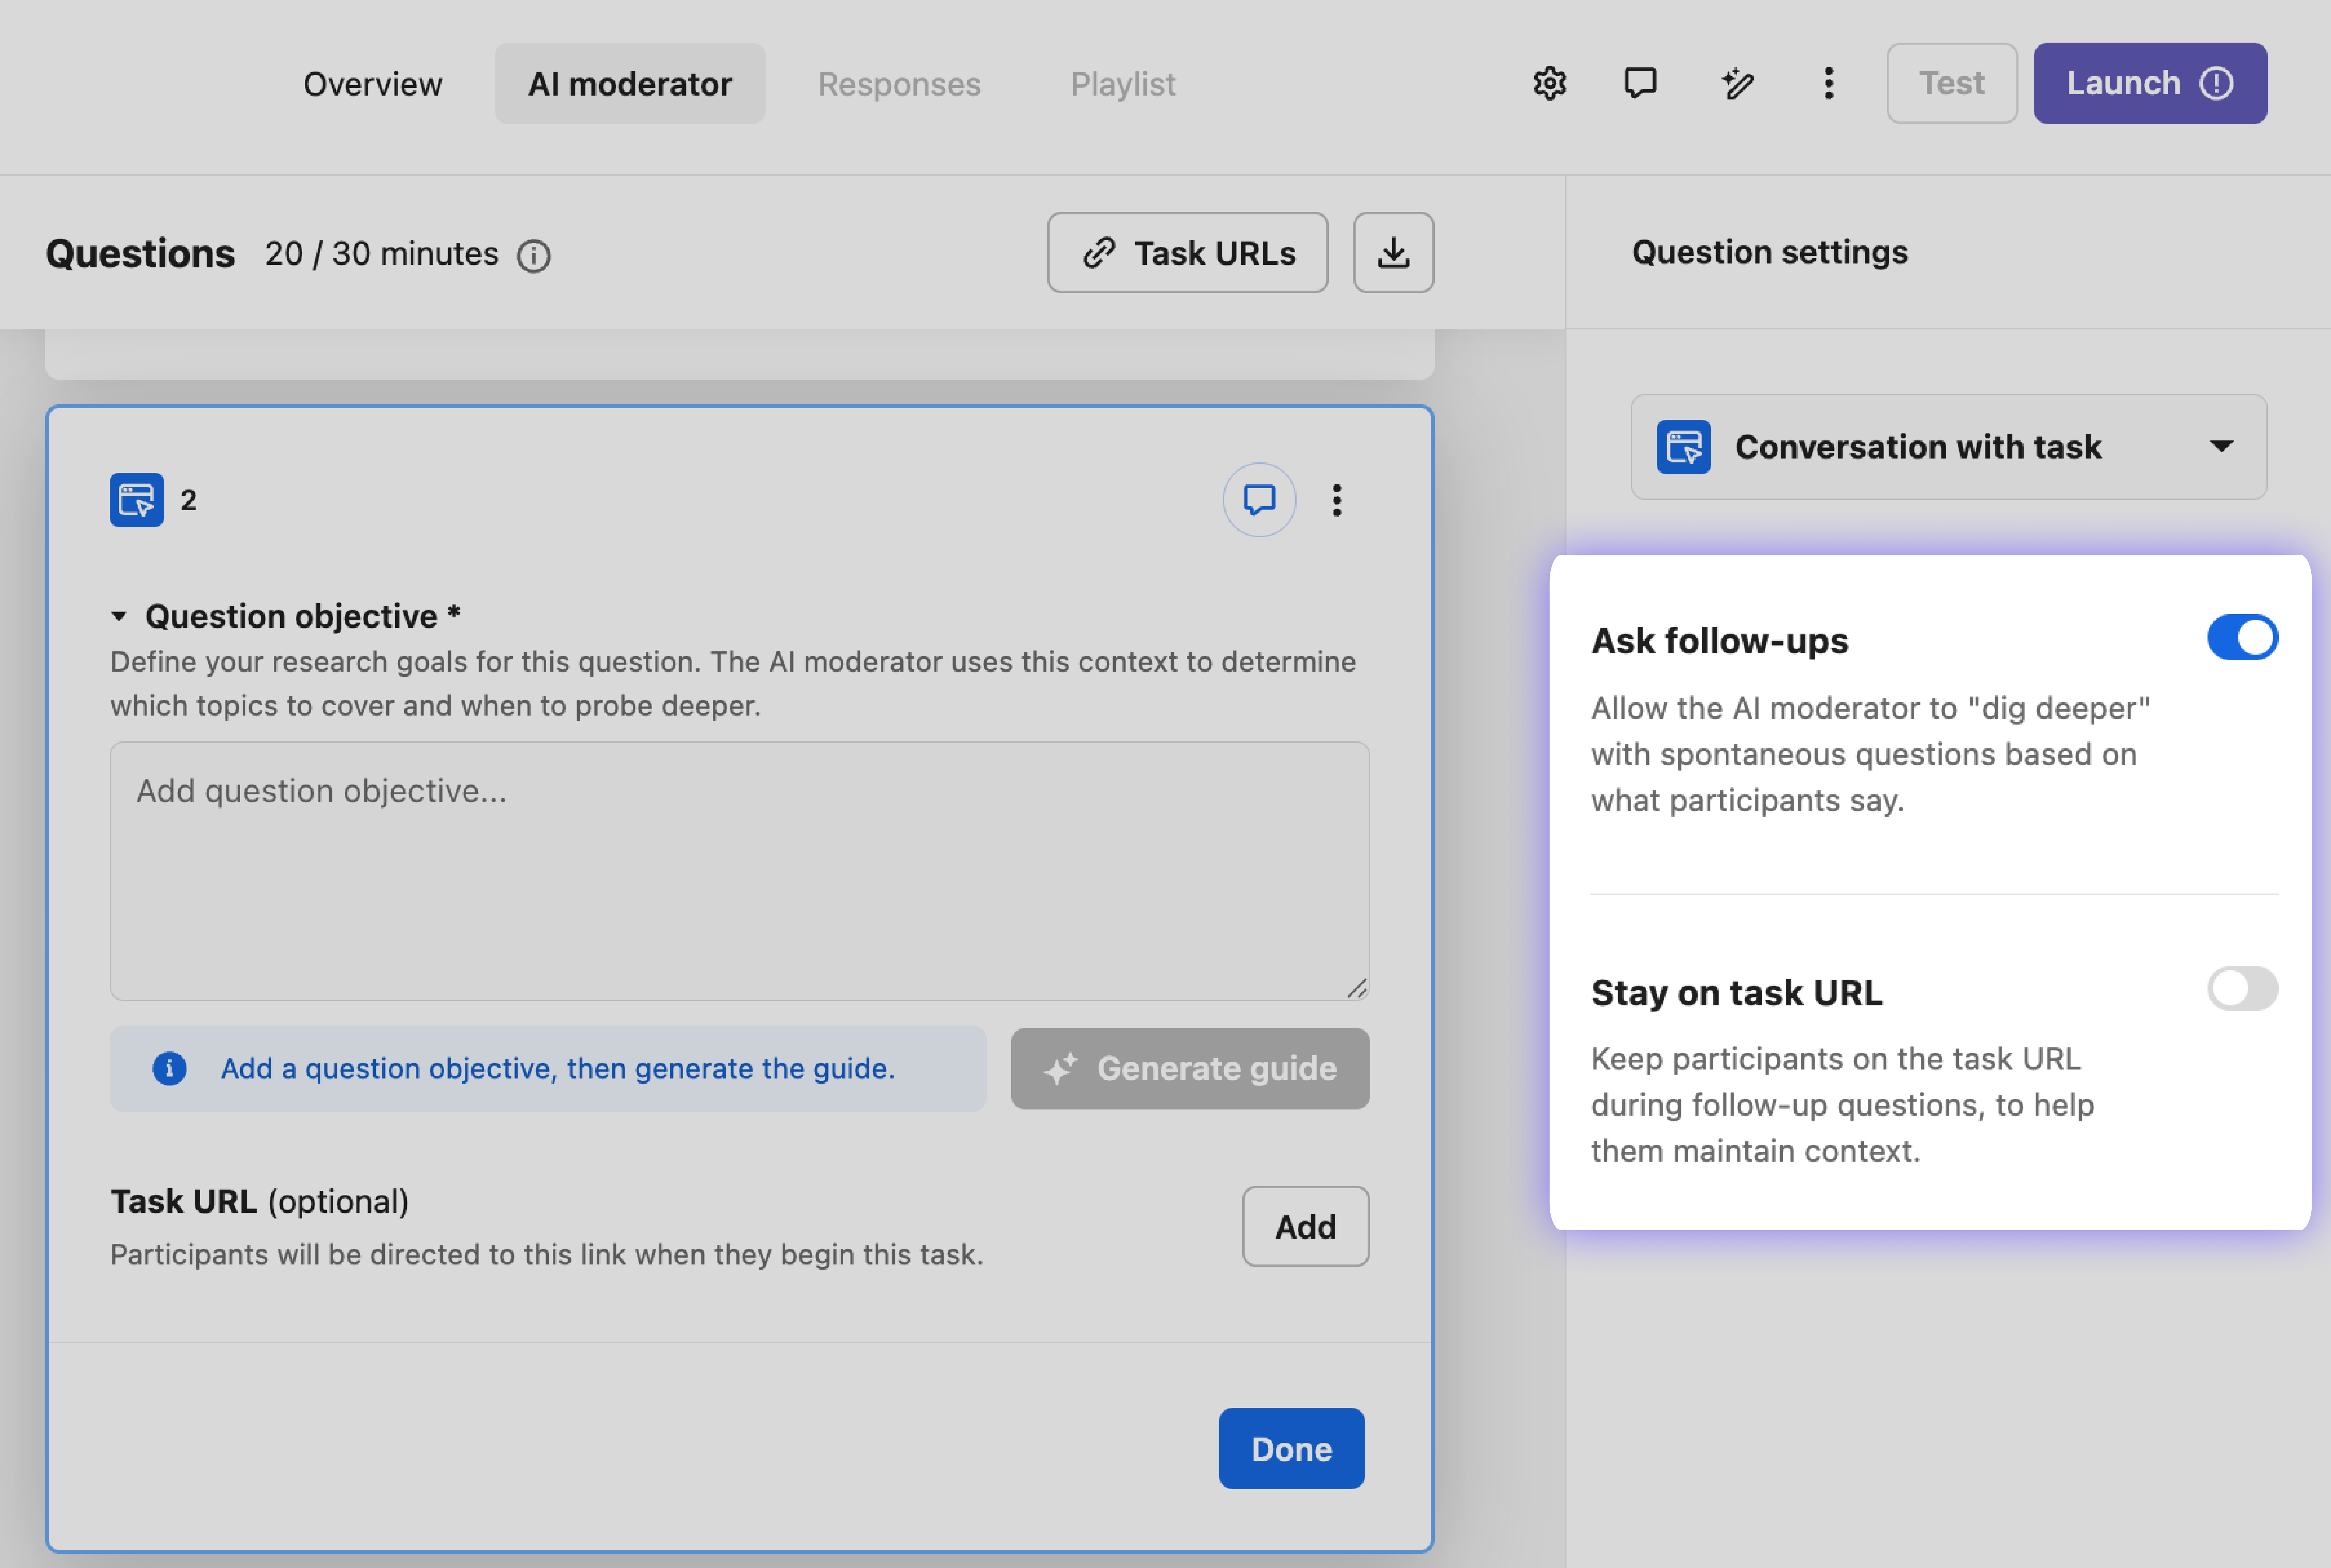Click the download icon beside Task URLs
This screenshot has height=1568, width=2331.
pos(1393,253)
